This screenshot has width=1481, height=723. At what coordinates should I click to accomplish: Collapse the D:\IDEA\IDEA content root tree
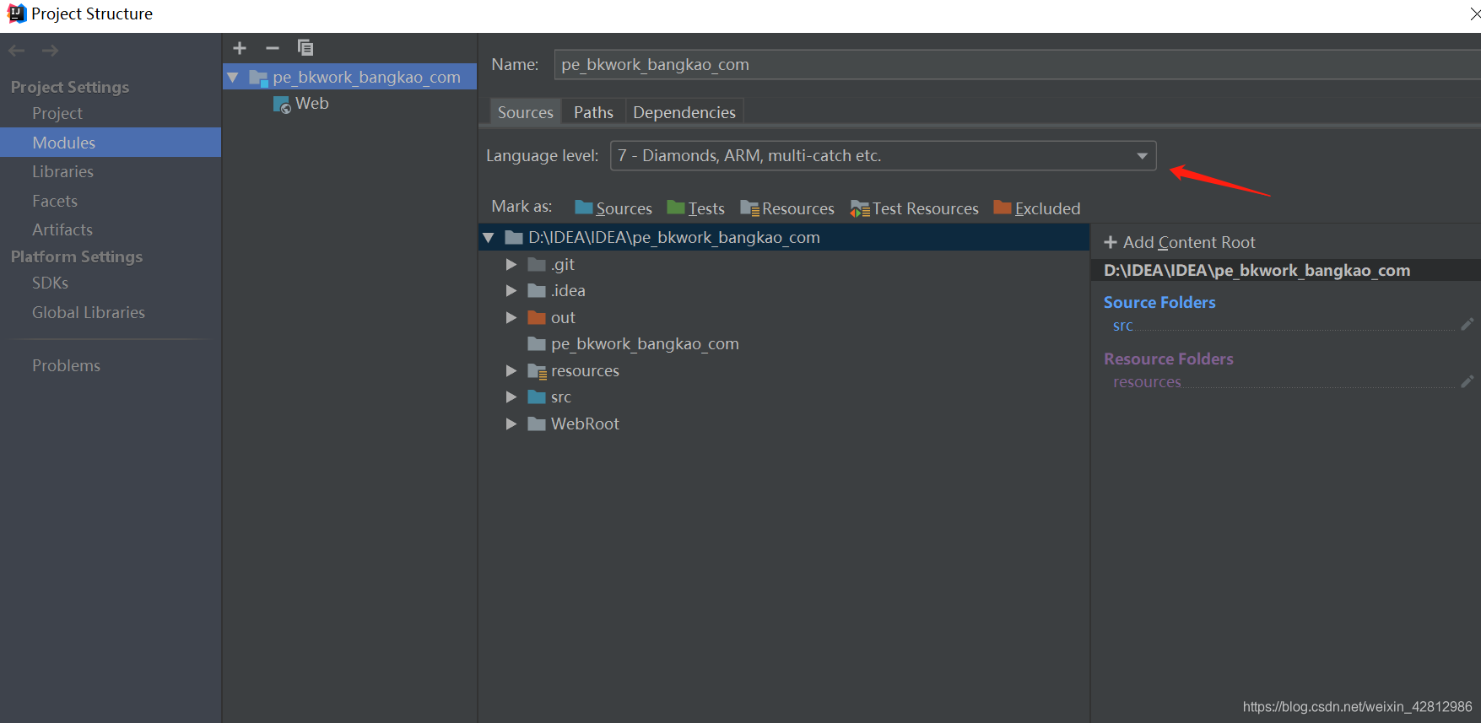click(x=489, y=238)
